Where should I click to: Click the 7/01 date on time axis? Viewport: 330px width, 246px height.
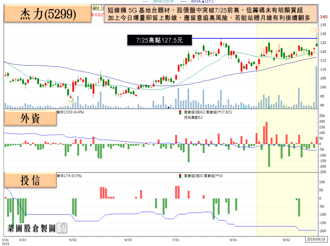[x=176, y=240]
